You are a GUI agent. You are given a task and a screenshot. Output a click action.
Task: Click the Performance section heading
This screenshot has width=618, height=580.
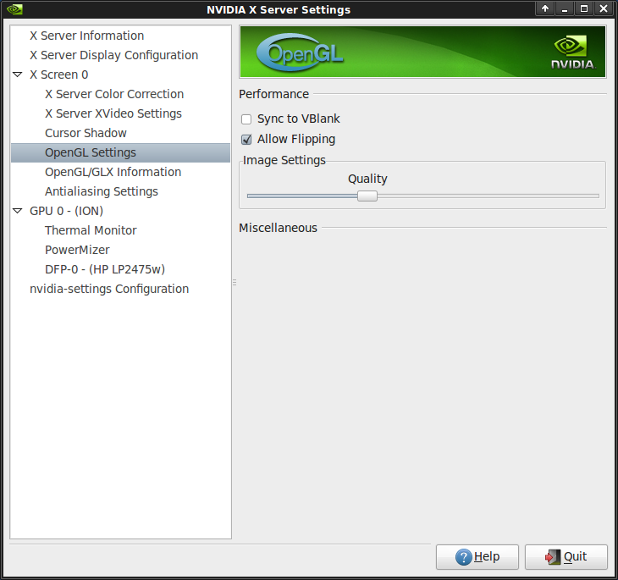pyautogui.click(x=274, y=94)
